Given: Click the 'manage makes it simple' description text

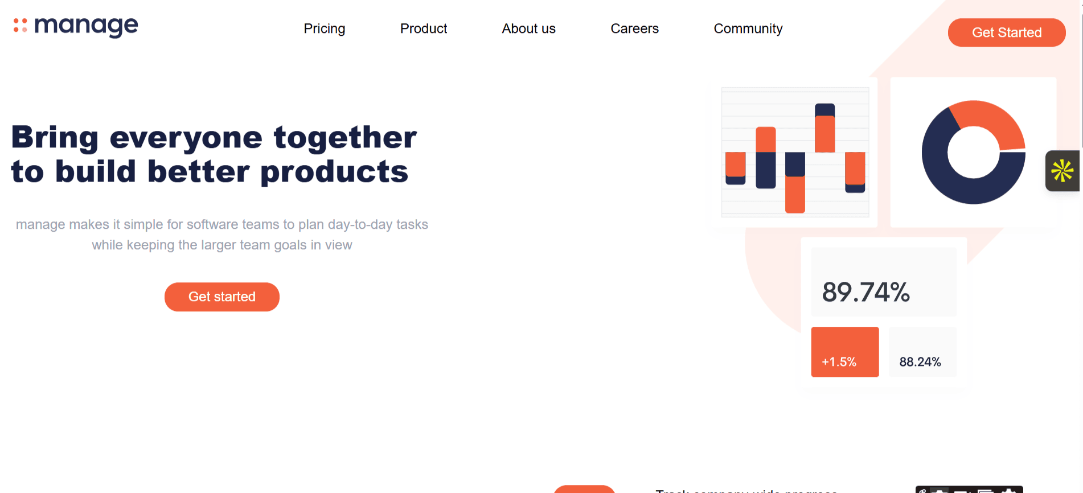Looking at the screenshot, I should (x=222, y=235).
